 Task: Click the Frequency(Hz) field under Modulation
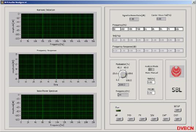coord(124,95)
